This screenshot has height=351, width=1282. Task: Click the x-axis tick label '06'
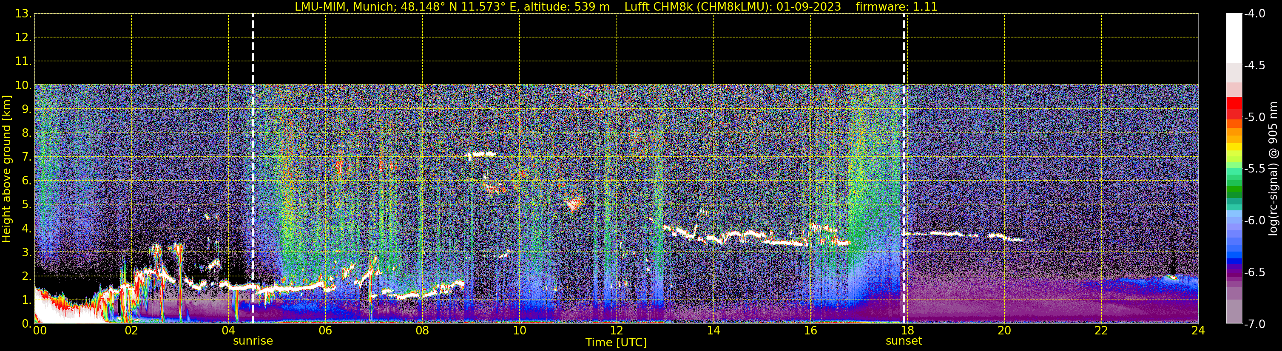[x=325, y=331]
